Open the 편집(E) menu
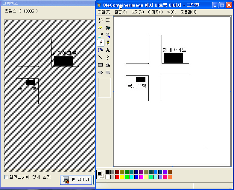 (121, 12)
